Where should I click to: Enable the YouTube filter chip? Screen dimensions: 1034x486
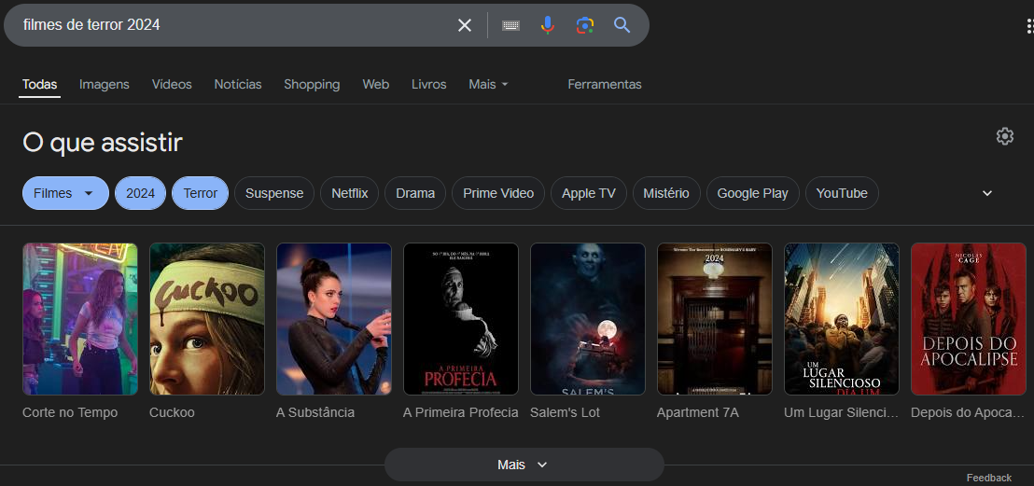click(842, 193)
